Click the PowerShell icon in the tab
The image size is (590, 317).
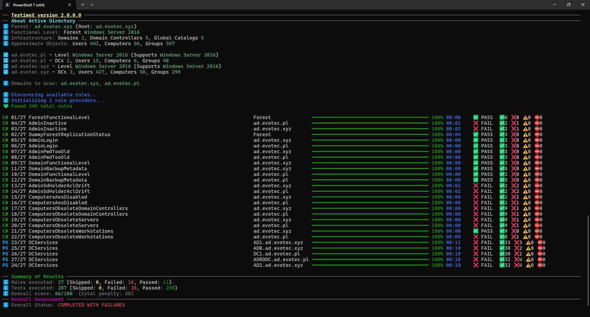point(7,4)
